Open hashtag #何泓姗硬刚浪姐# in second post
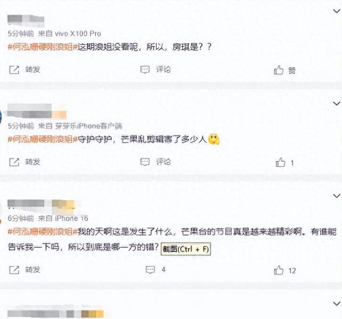This screenshot has height=319, width=342. [x=43, y=139]
